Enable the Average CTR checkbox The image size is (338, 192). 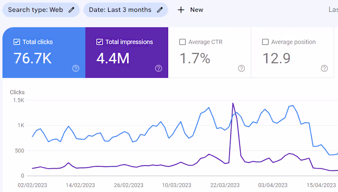tap(183, 42)
